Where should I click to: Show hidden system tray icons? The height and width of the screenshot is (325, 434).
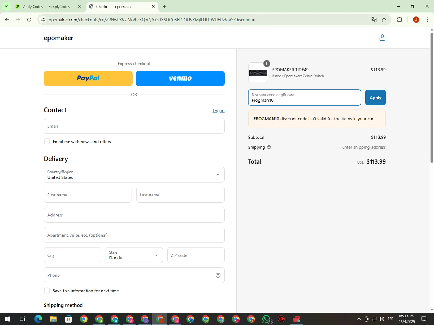pos(359,319)
